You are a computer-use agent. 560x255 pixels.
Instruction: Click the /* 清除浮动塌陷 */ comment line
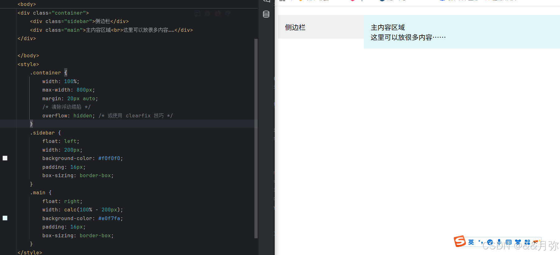66,107
